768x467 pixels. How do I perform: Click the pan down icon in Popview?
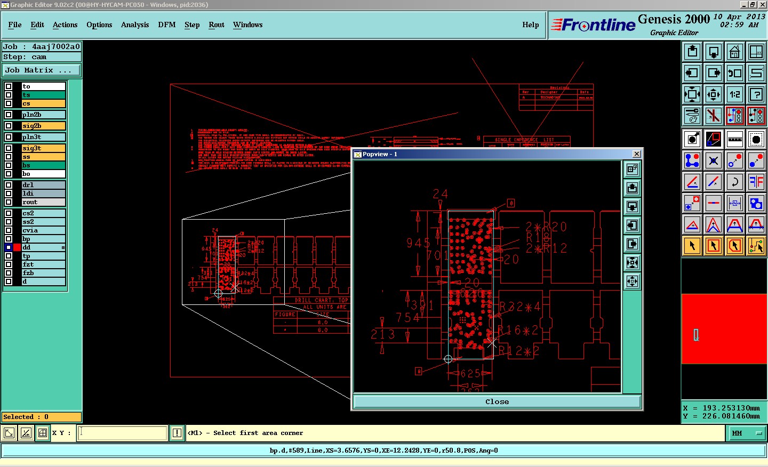pyautogui.click(x=632, y=206)
